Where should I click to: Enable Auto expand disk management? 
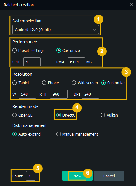click(27, 134)
